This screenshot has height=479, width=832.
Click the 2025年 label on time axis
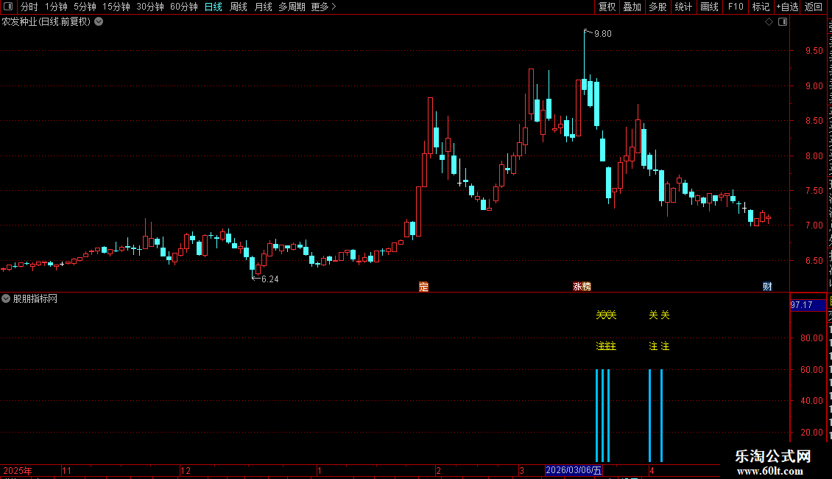(x=18, y=471)
